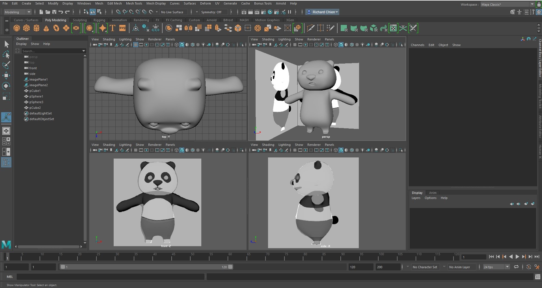The width and height of the screenshot is (542, 288).
Task: Click the SVG import shelf icon
Action: 122,28
